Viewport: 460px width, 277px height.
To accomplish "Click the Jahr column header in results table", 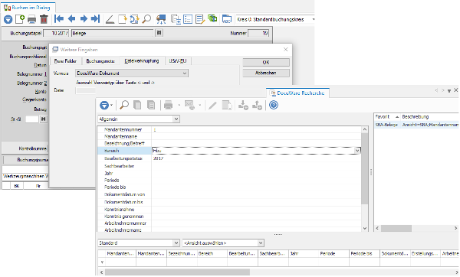I will pyautogui.click(x=304, y=253).
